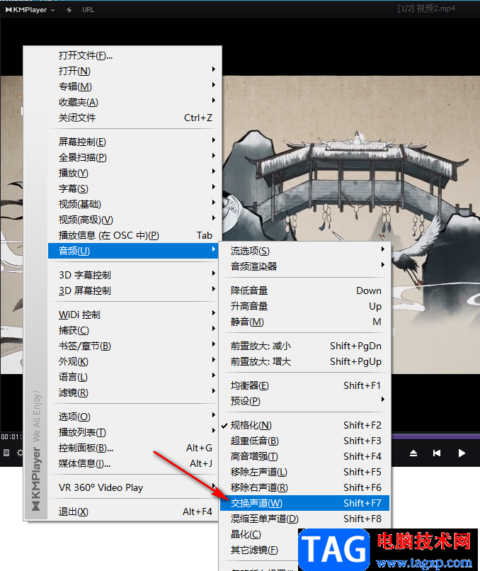480x571 pixels.
Task: Click the eject/open file icon
Action: pos(413,453)
